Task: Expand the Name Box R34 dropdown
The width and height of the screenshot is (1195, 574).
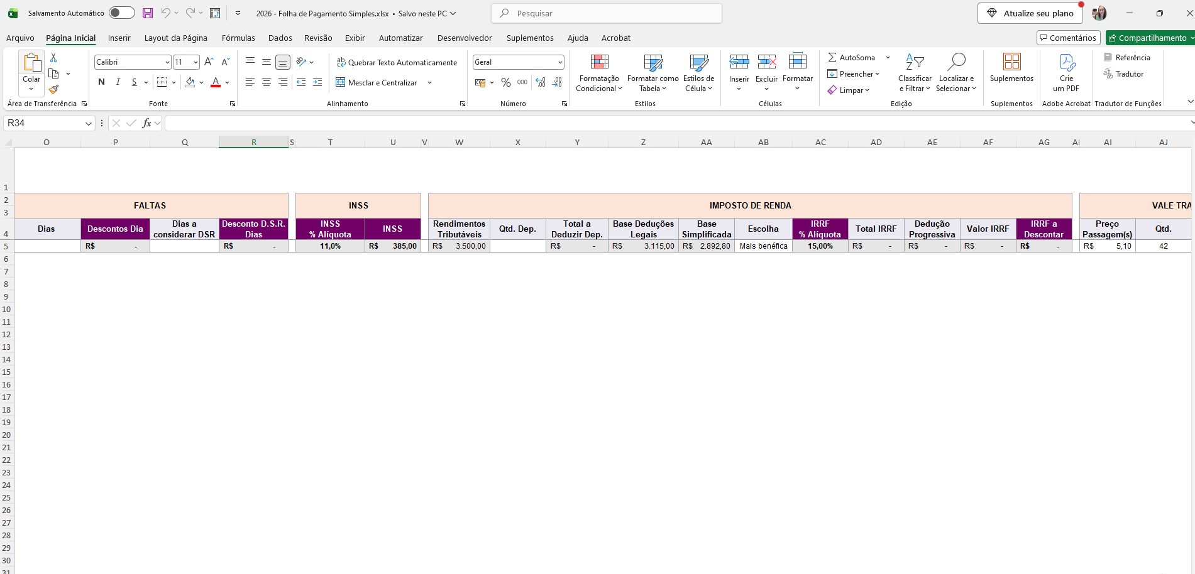Action: point(88,124)
